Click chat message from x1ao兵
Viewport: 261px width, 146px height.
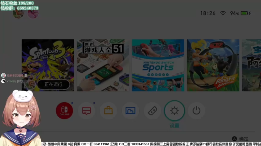click(12, 81)
